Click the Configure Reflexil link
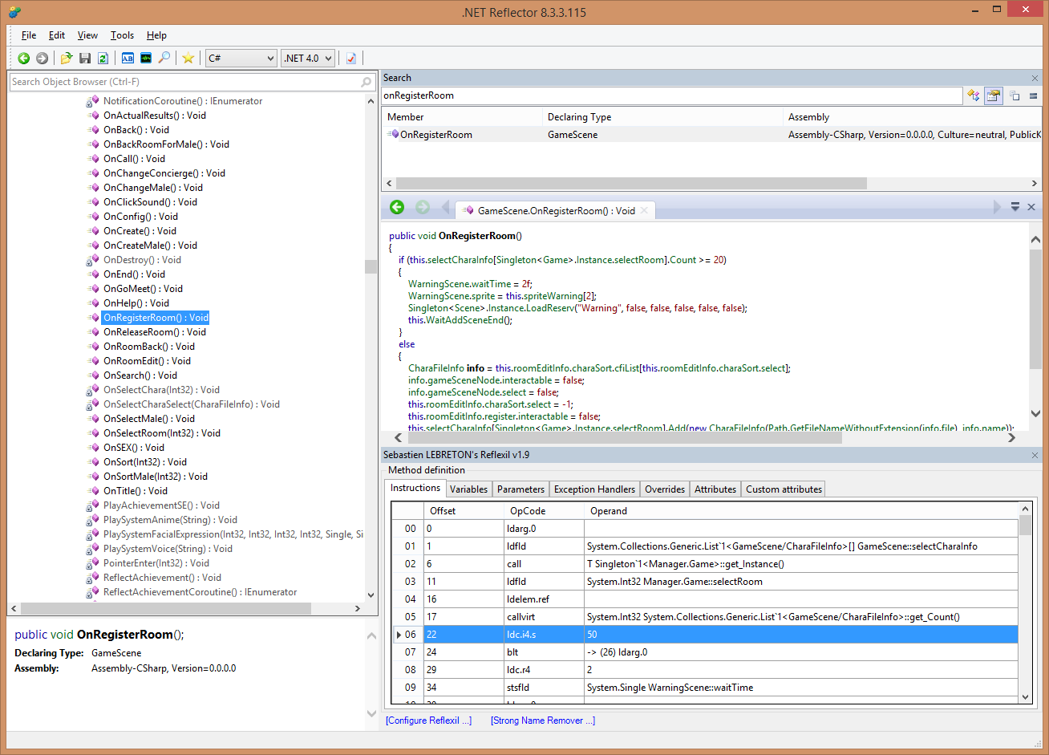The width and height of the screenshot is (1049, 755). pyautogui.click(x=428, y=720)
